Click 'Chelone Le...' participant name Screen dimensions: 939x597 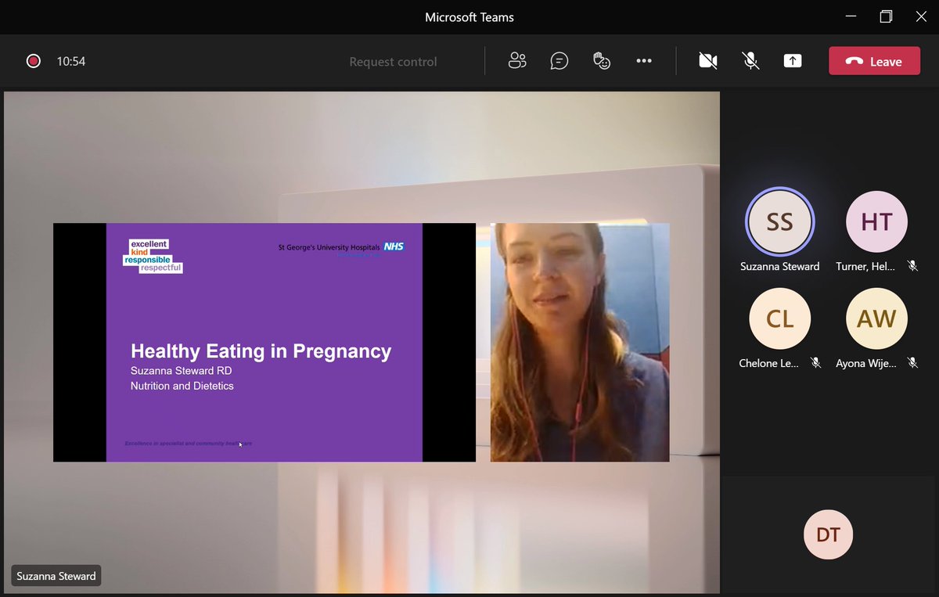click(769, 363)
